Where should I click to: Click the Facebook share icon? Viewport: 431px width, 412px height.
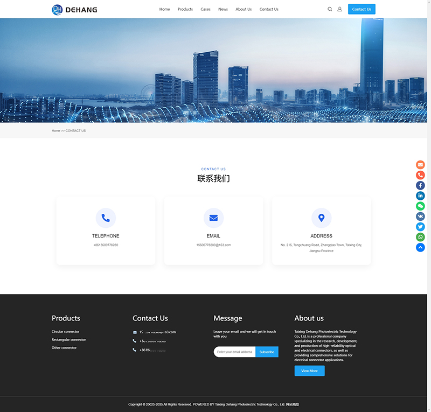coord(420,185)
